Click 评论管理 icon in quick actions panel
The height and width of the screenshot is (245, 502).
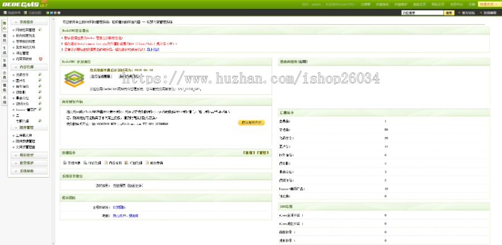pos(85,163)
